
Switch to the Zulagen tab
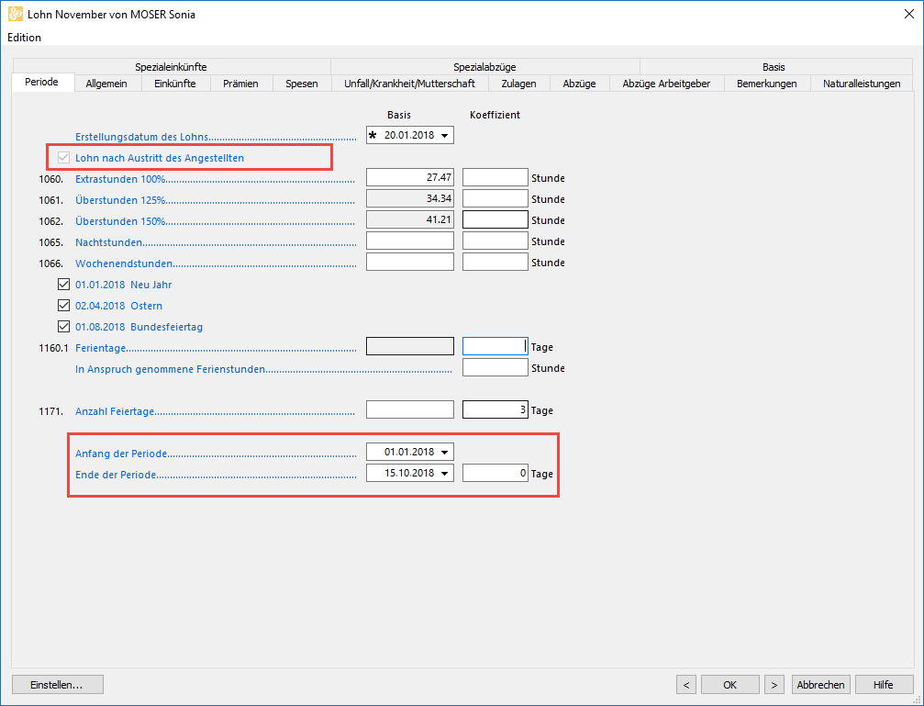coord(518,84)
